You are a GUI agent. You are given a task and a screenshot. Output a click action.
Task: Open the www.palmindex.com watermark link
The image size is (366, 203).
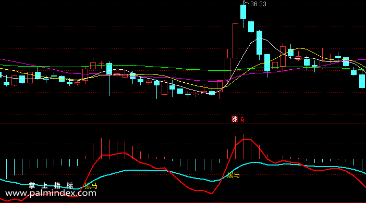point(51,193)
